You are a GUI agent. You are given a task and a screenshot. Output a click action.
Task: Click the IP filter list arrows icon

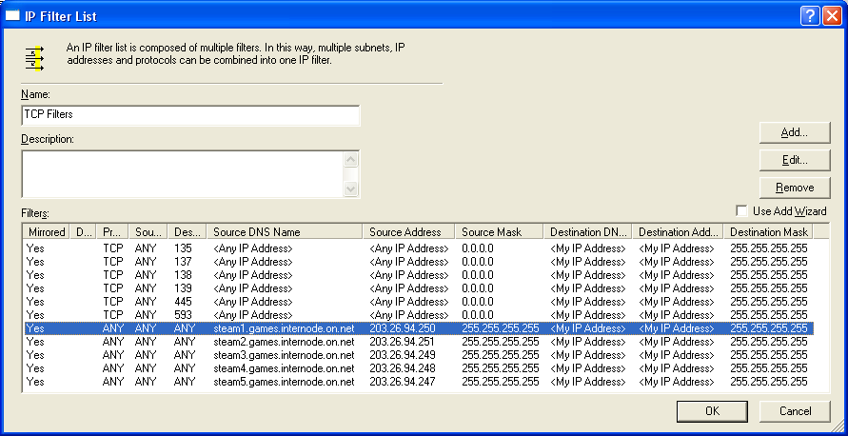[x=34, y=58]
